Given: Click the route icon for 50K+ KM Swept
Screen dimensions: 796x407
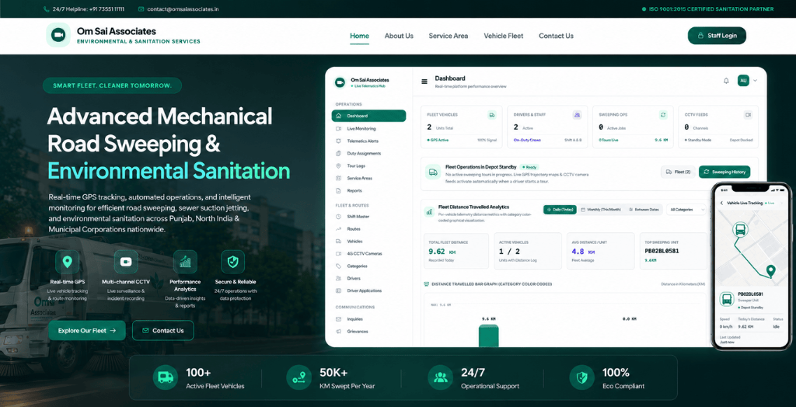Looking at the screenshot, I should (x=298, y=377).
